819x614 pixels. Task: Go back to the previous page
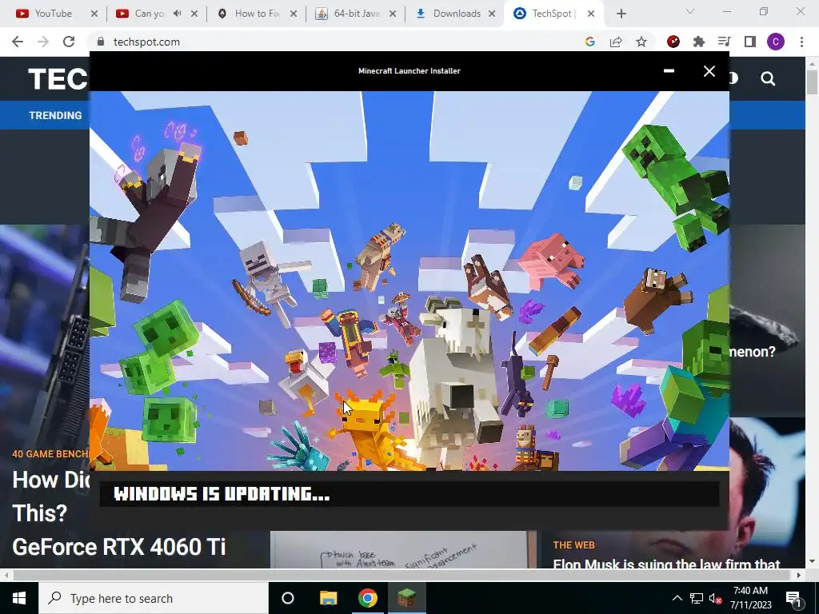click(18, 42)
